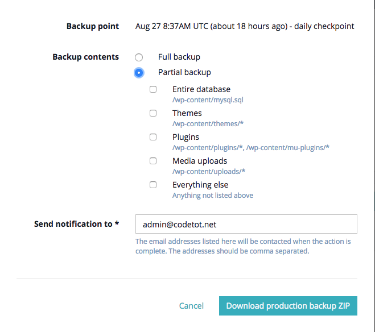Click the Full backup label text
Screen dimensions: 375x332
(x=179, y=57)
